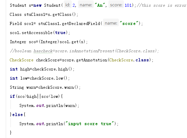Viewport: 187px width, 138px height.
Task: Click "input score true" string literal
Action: (x=89, y=124)
